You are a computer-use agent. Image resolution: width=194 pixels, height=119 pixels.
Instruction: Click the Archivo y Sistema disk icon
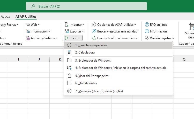[x=28, y=38]
